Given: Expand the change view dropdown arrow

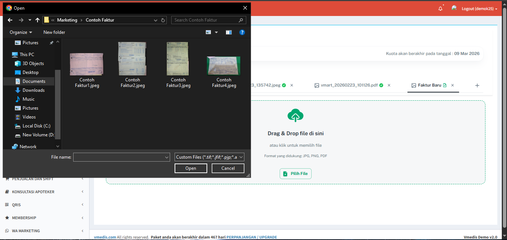Looking at the screenshot, I should (x=217, y=32).
